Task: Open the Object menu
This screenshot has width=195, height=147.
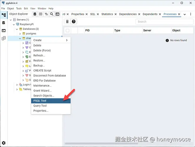Action: [11, 9]
